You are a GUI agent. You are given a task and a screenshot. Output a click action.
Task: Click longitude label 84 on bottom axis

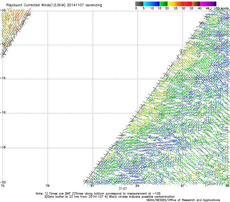point(137,186)
